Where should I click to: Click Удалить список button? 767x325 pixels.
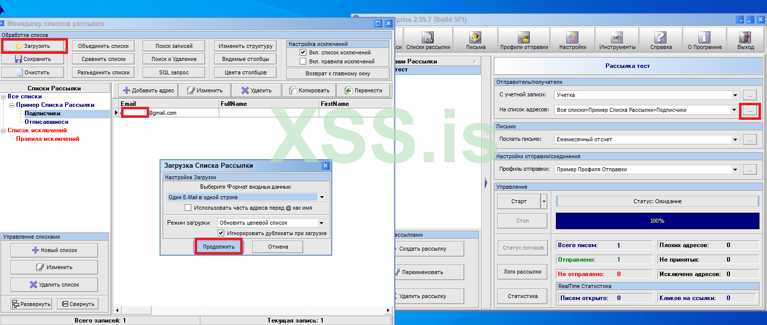54,285
